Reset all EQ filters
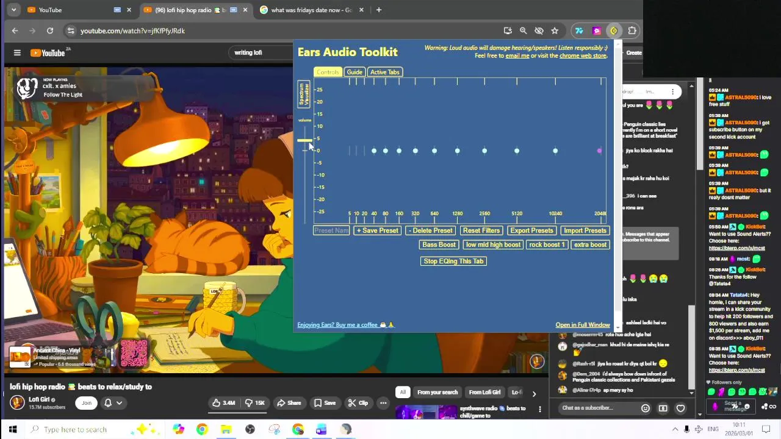 [481, 230]
